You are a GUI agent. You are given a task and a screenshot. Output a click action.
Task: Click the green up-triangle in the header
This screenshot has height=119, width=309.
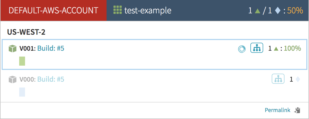pyautogui.click(x=257, y=11)
